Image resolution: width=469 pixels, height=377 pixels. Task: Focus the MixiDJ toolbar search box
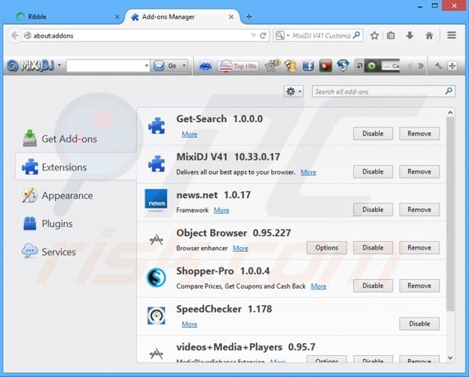[106, 66]
